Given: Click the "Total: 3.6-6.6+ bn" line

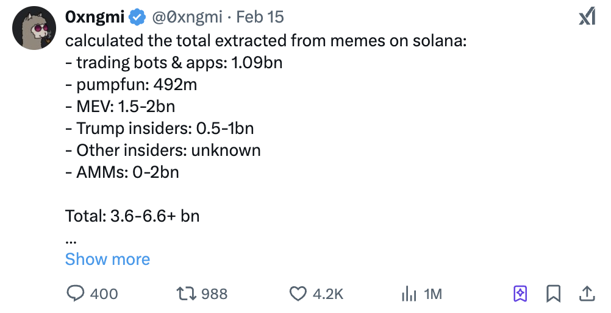Looking at the screenshot, I should click(132, 216).
